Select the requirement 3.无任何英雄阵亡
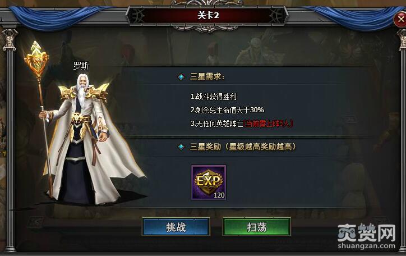 click(216, 124)
